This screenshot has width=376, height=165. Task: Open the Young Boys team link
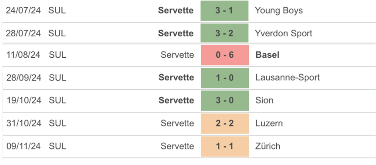point(279,11)
